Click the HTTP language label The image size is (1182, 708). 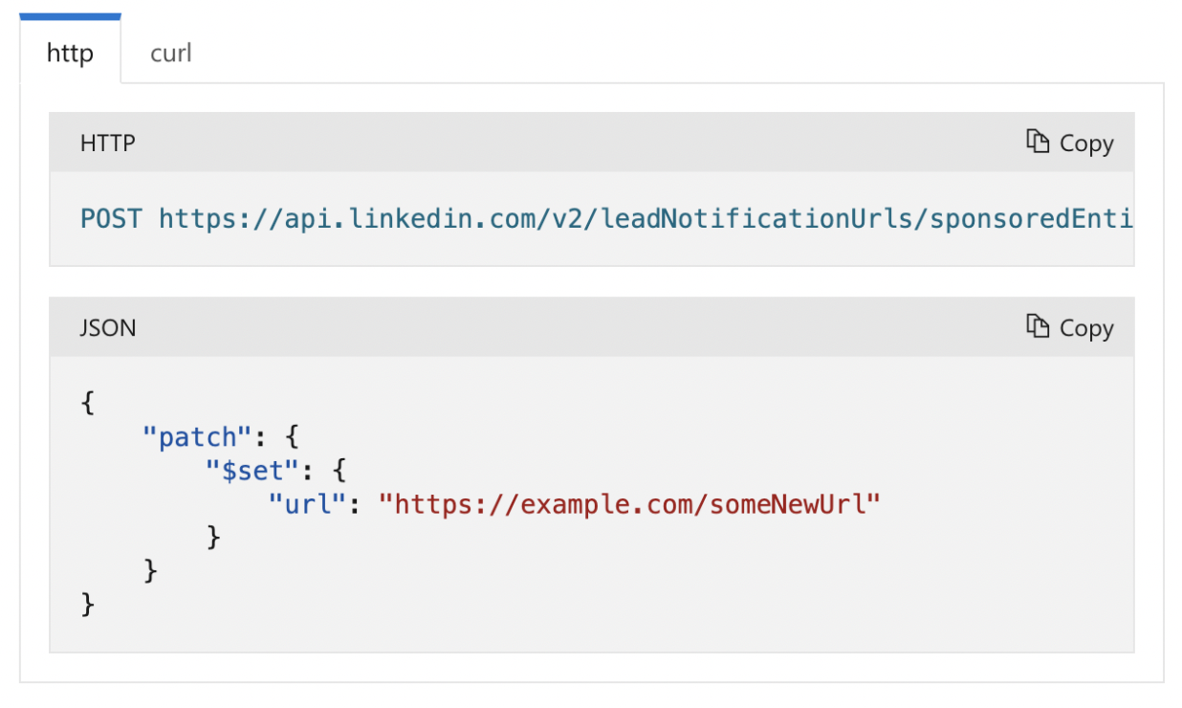coord(108,143)
